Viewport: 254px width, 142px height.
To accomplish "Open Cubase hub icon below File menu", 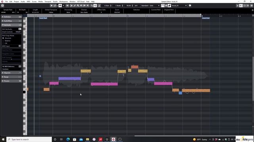I will coord(2,6).
